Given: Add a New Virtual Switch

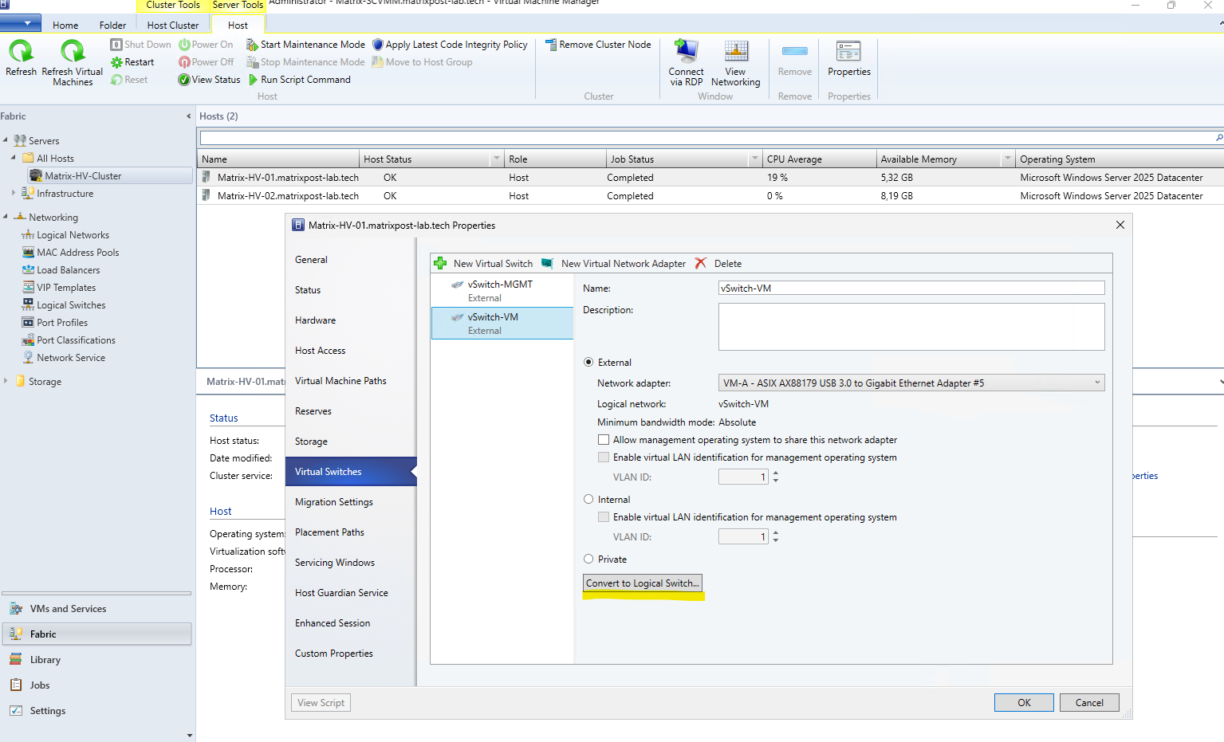Looking at the screenshot, I should click(483, 264).
